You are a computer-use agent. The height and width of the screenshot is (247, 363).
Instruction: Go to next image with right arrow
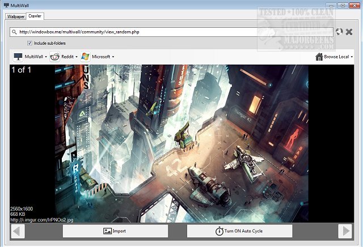click(x=345, y=231)
